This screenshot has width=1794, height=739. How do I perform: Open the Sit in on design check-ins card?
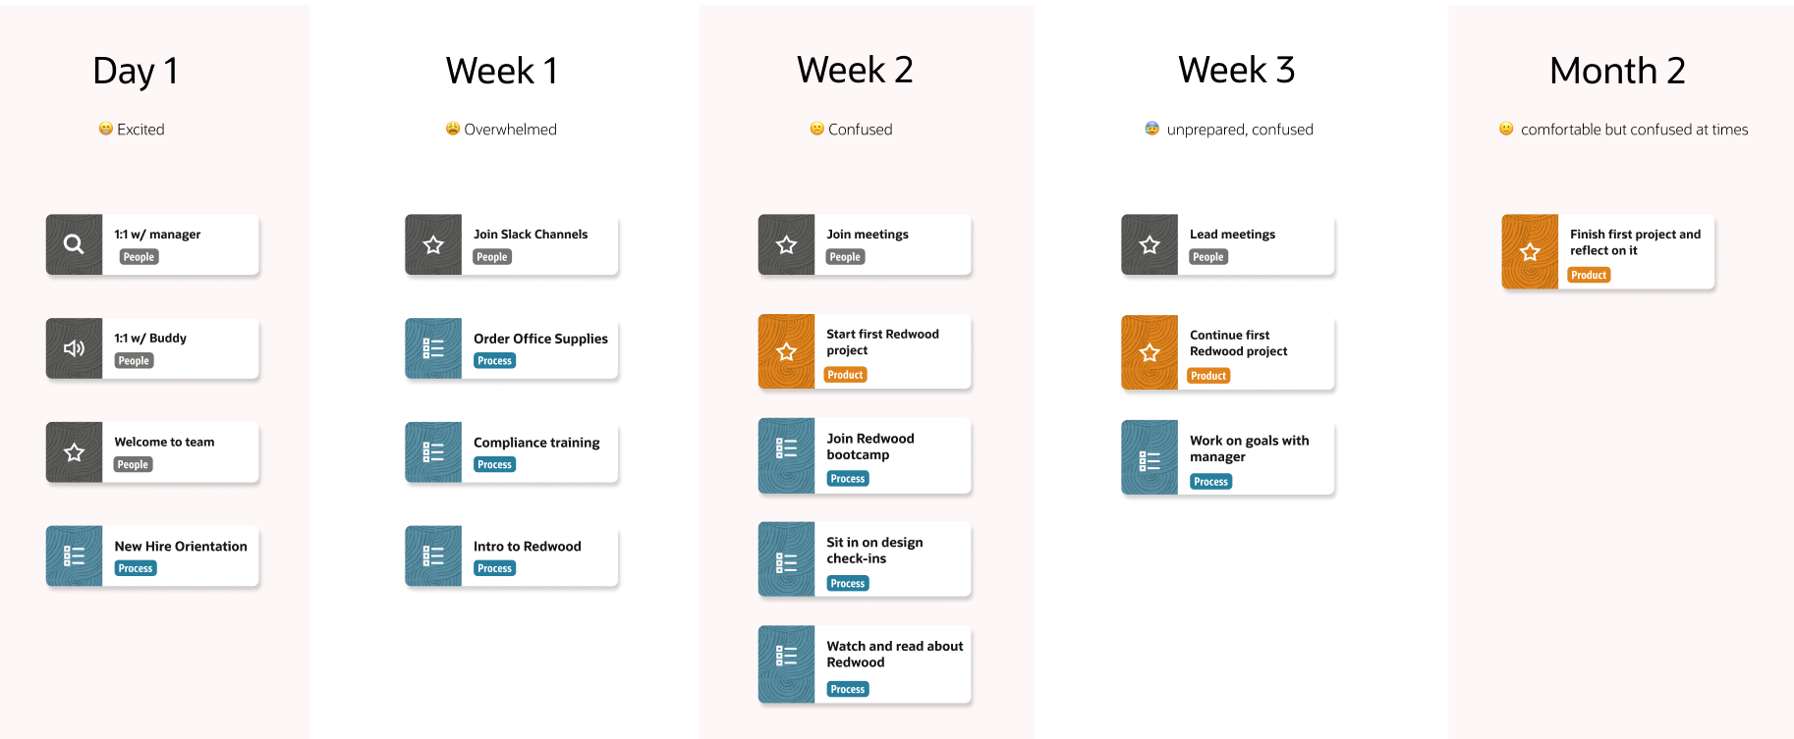pos(865,559)
